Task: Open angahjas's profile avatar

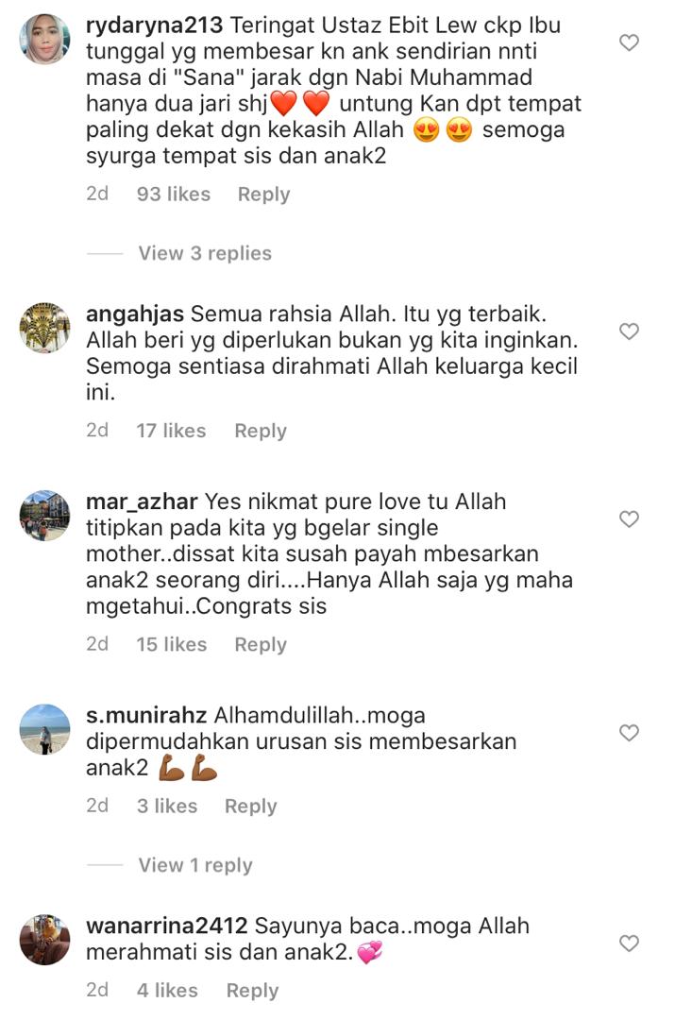Action: 45,328
